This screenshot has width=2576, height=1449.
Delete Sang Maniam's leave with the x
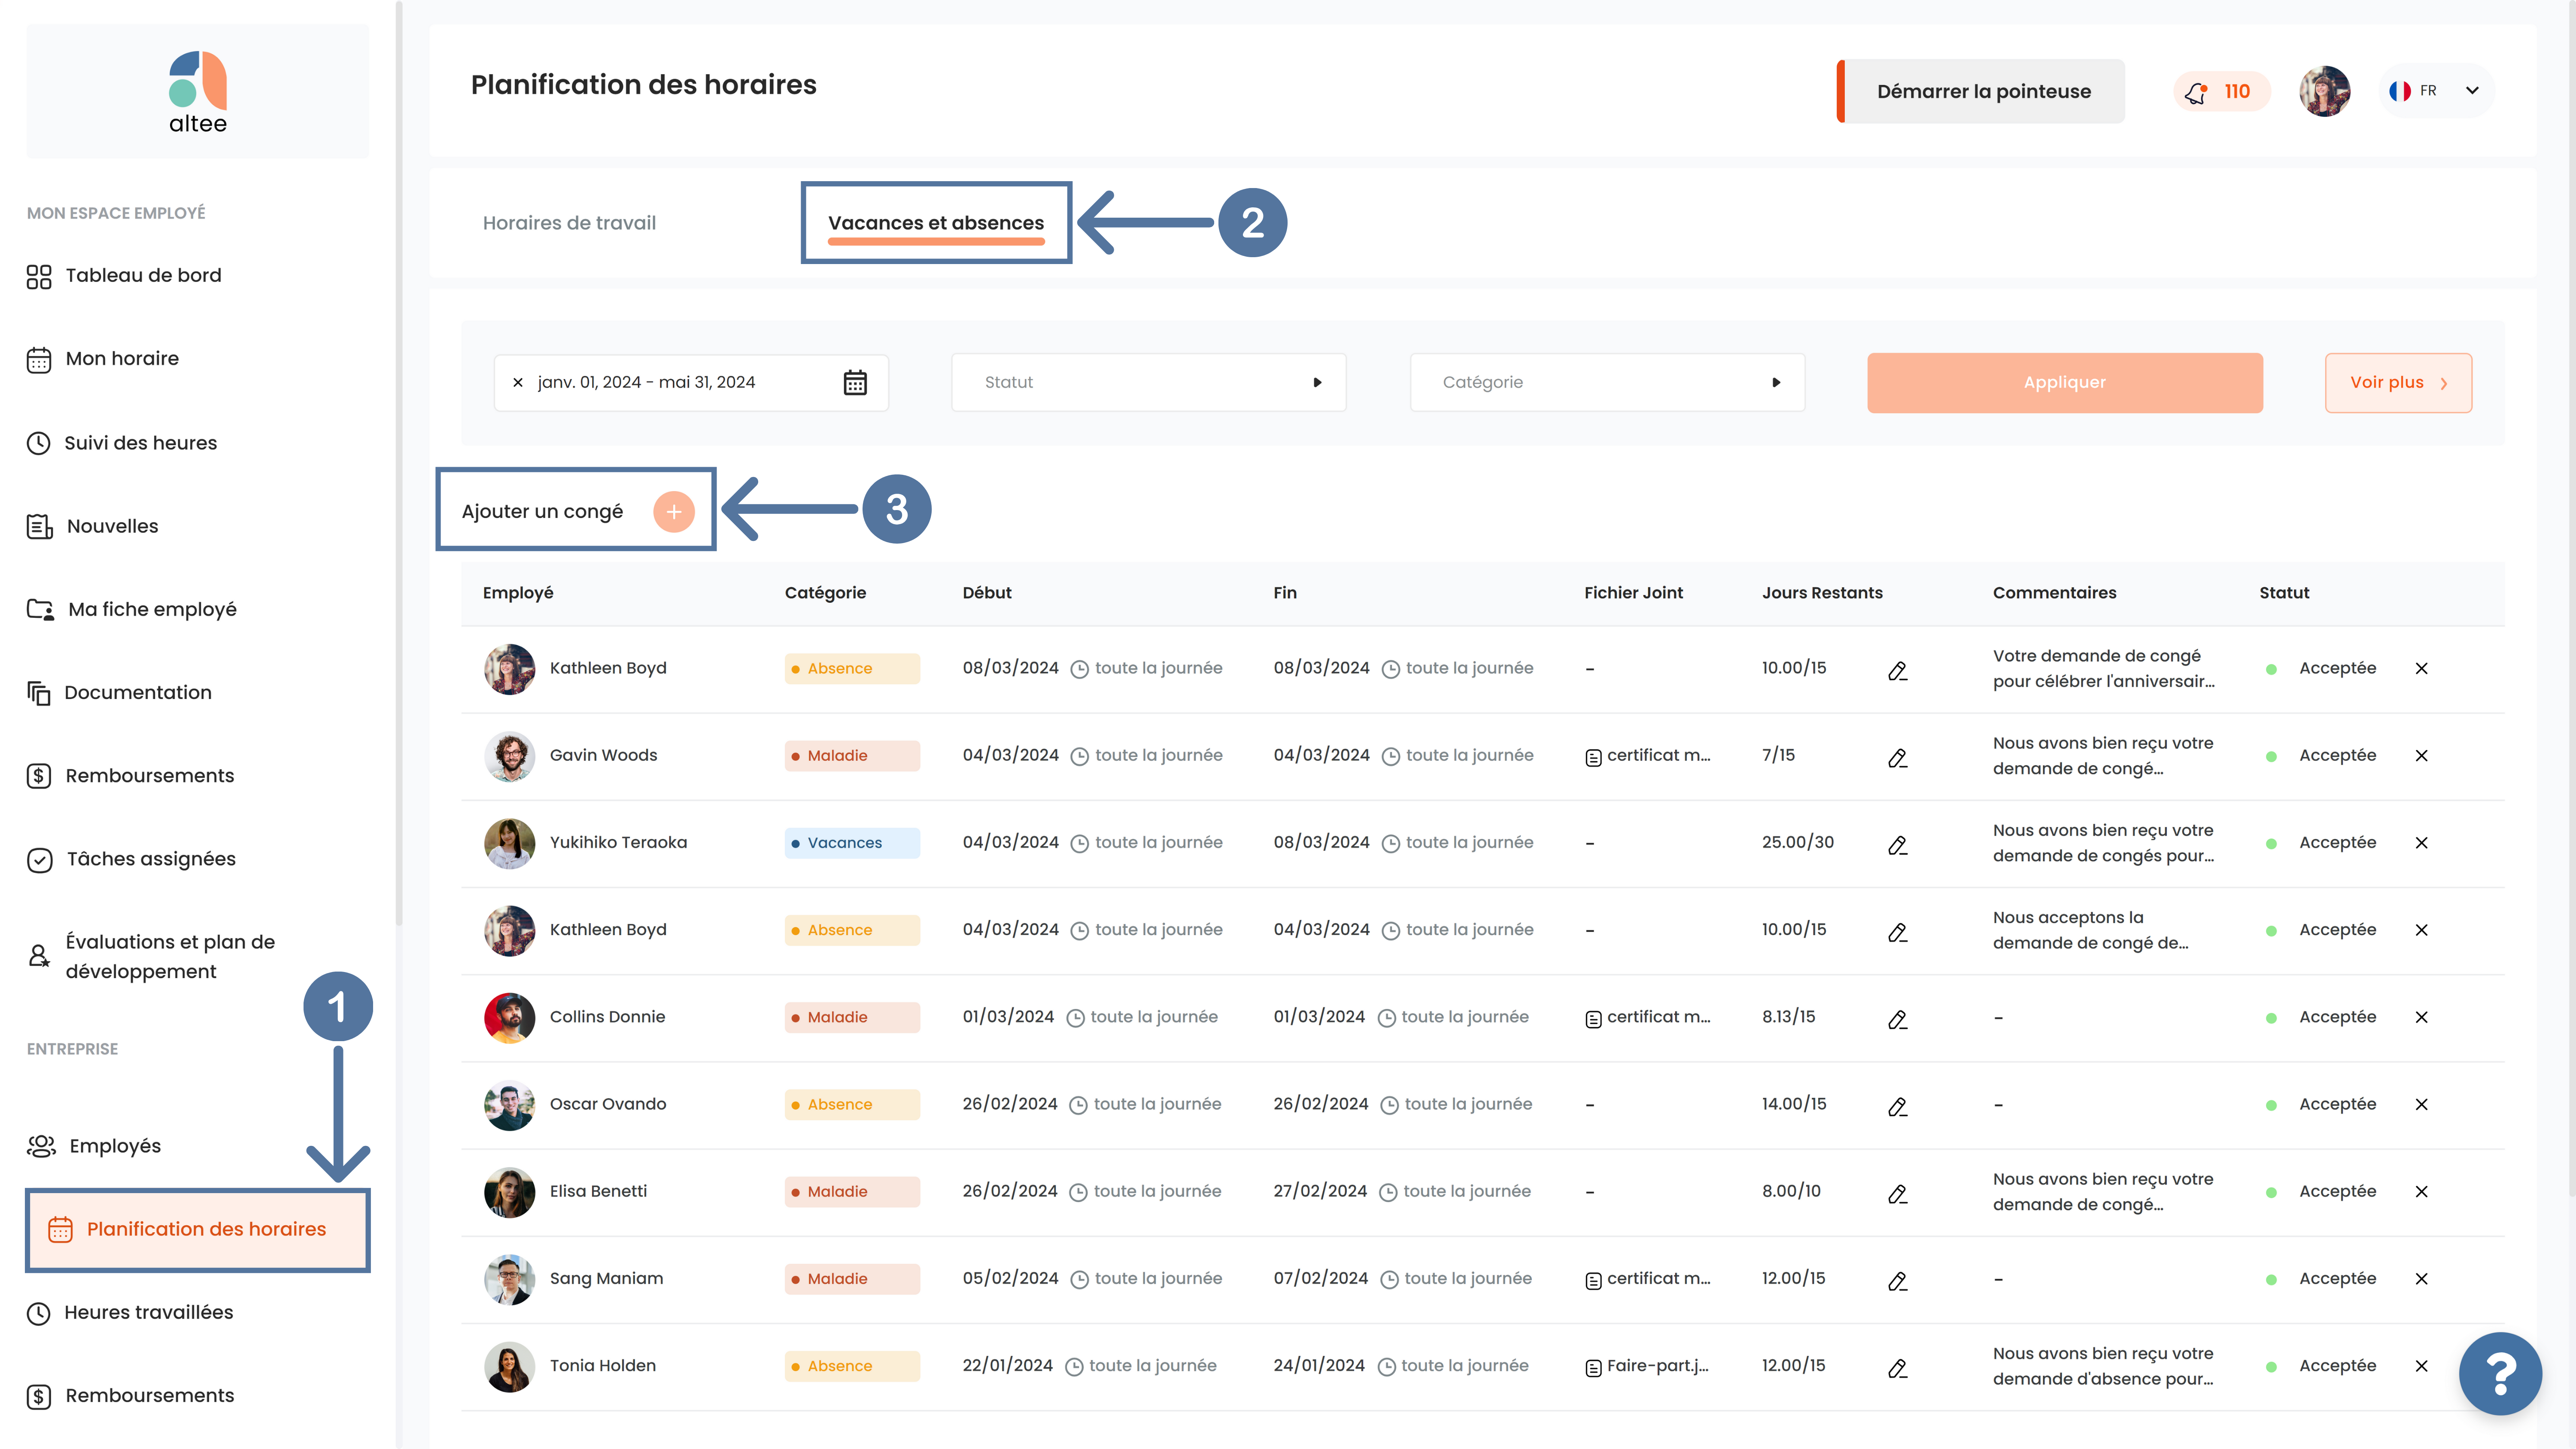2421,1279
